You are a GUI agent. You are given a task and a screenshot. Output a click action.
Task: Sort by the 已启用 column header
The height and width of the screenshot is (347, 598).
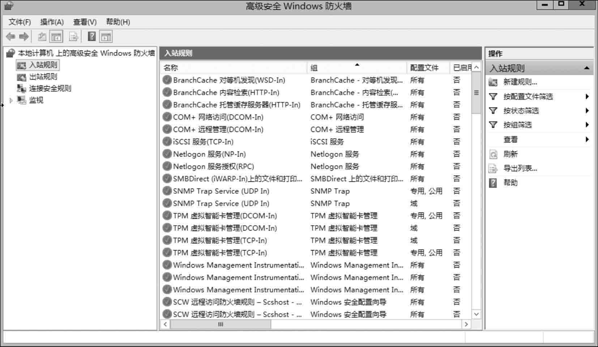tap(461, 68)
